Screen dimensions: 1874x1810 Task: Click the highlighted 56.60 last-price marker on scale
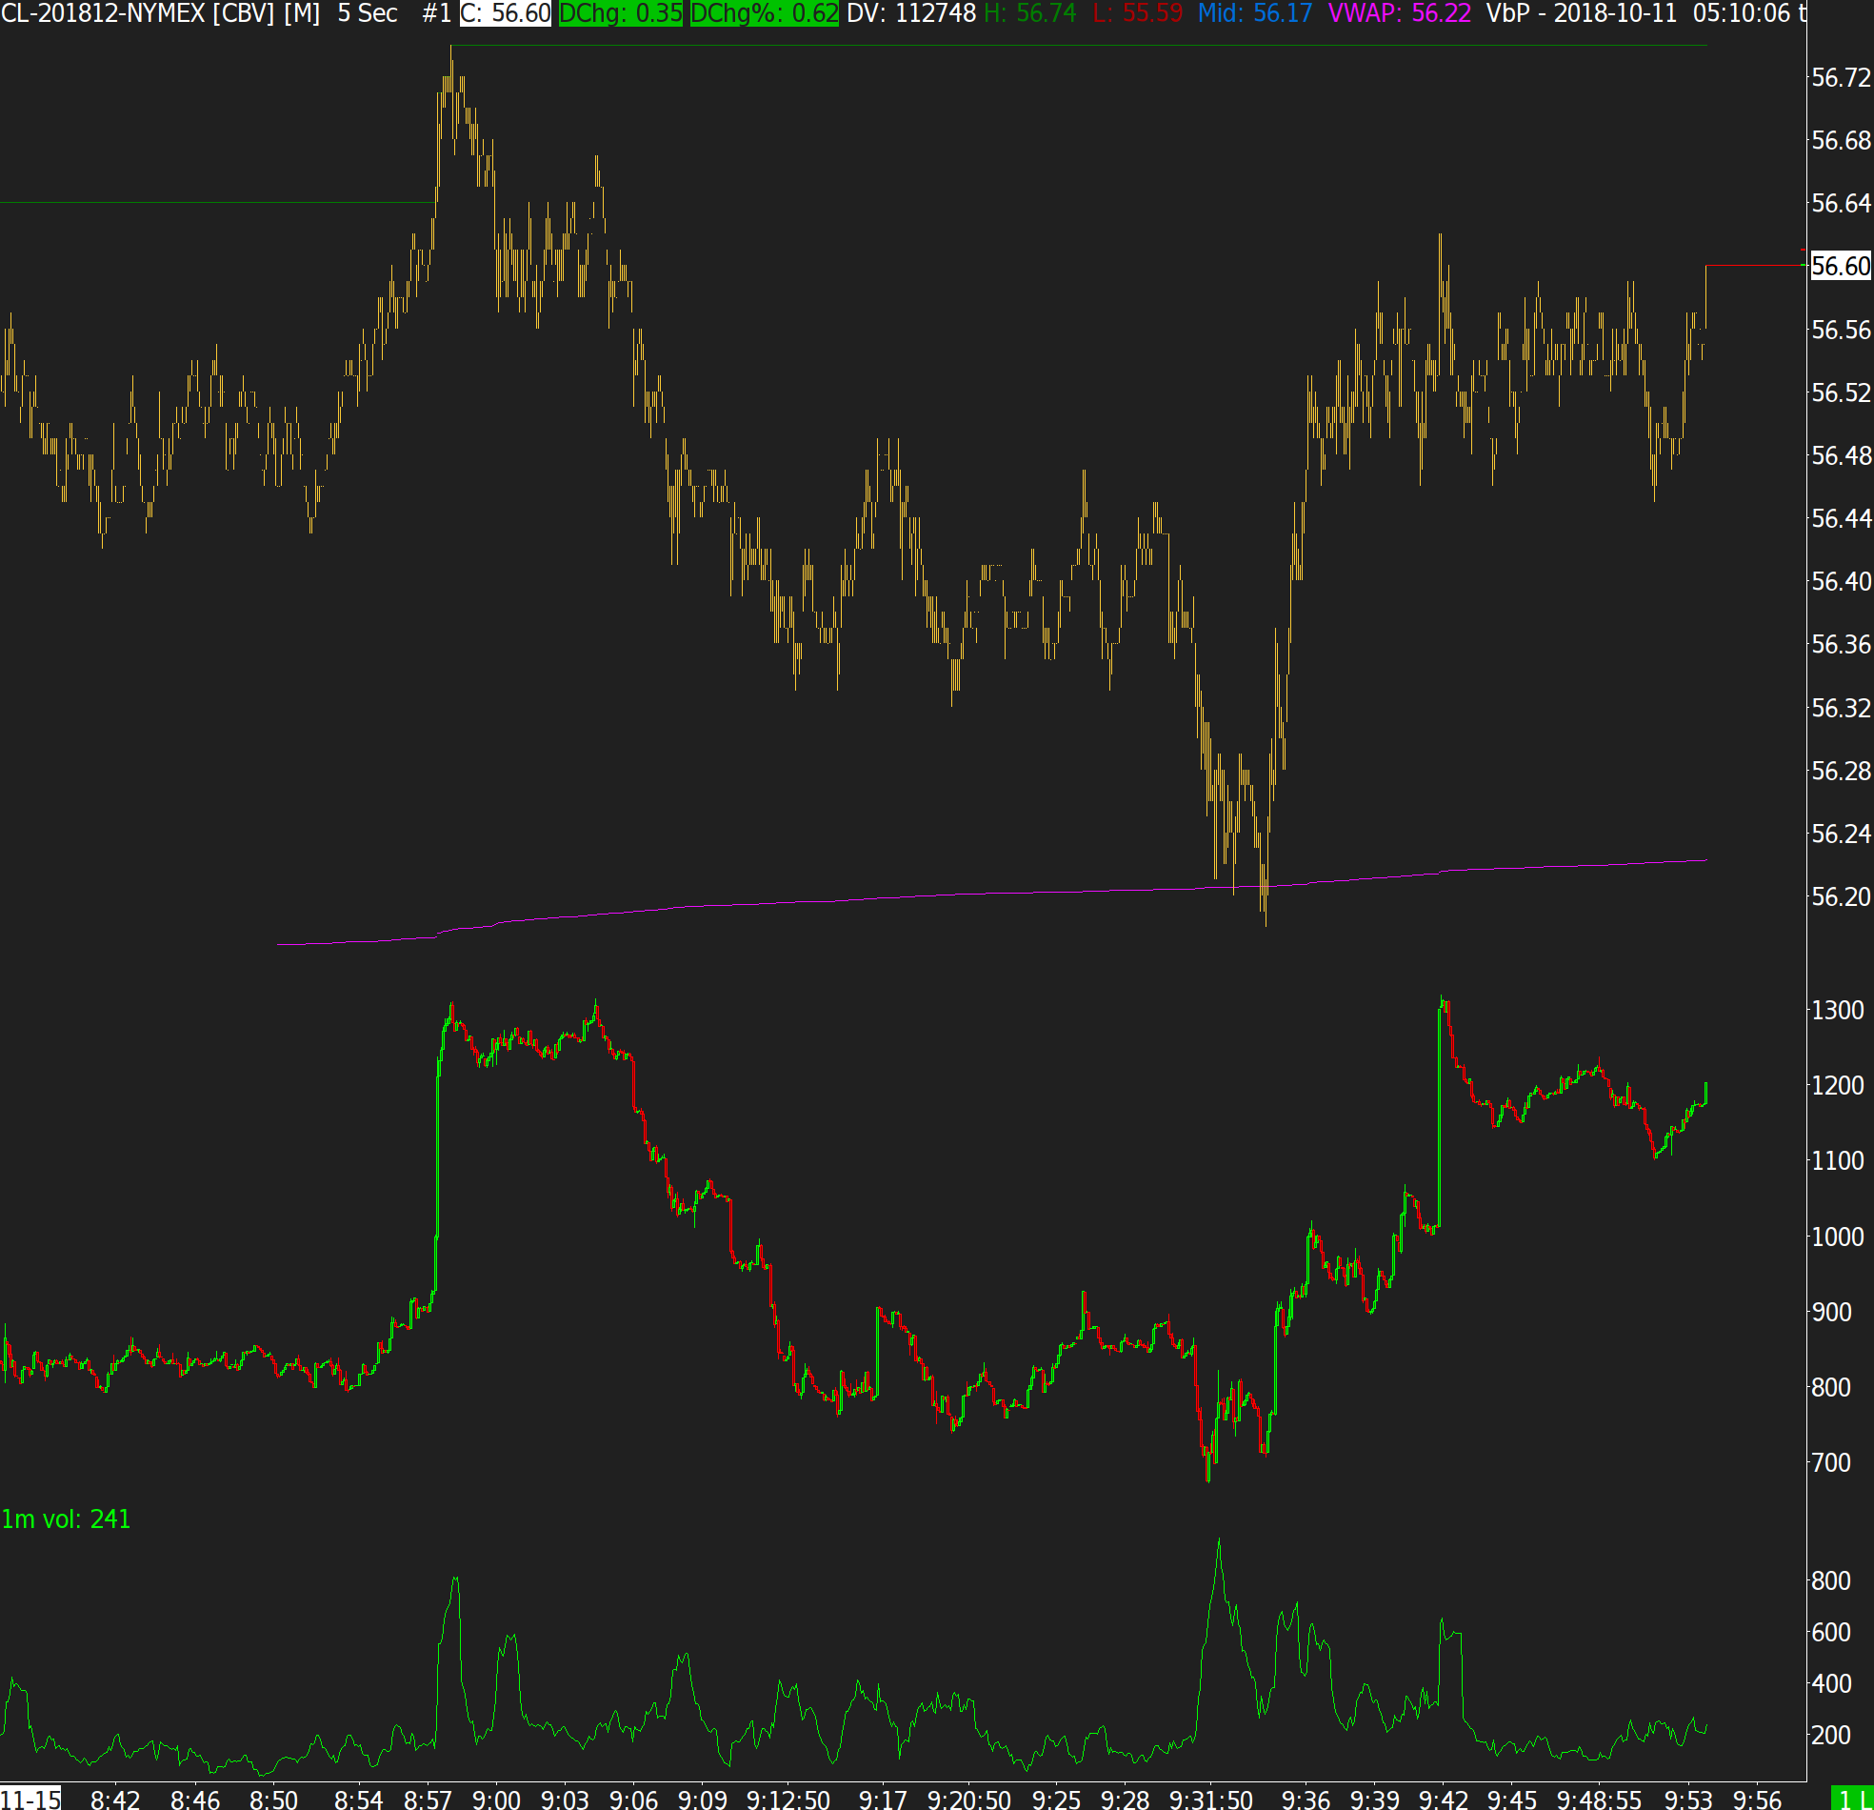point(1841,266)
